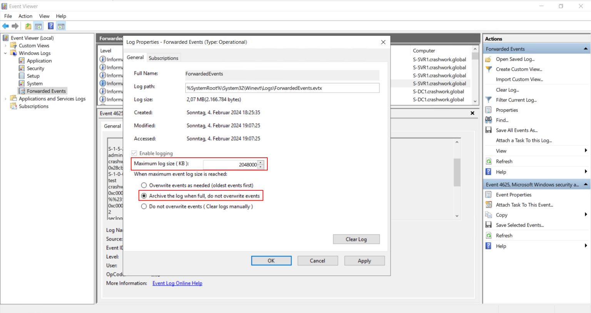The width and height of the screenshot is (591, 313).
Task: Click the Log path text field
Action: (282, 88)
